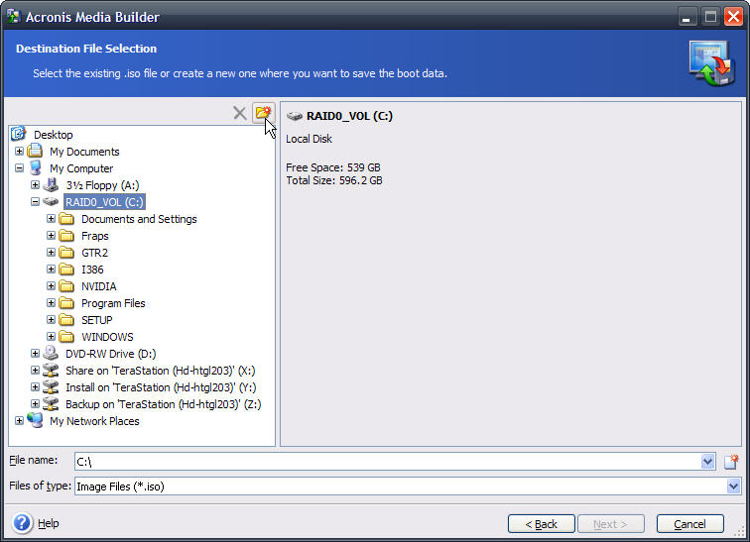Click the Acronis Media Builder title bar icon

coord(14,17)
